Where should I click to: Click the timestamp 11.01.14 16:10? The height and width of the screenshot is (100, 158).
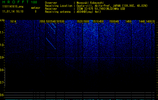(x=13, y=11)
